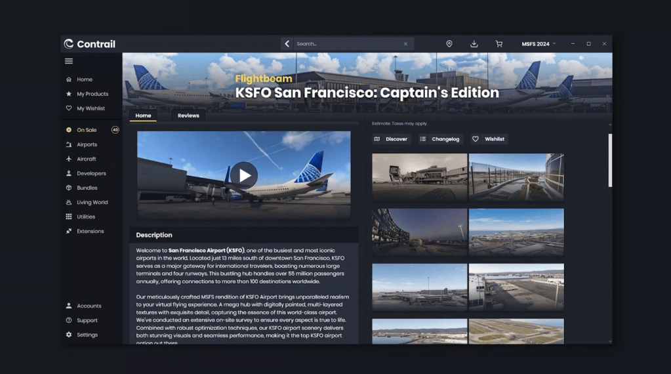Screen dimensions: 671x374
Task: Open the downloads icon in top bar
Action: click(x=474, y=44)
